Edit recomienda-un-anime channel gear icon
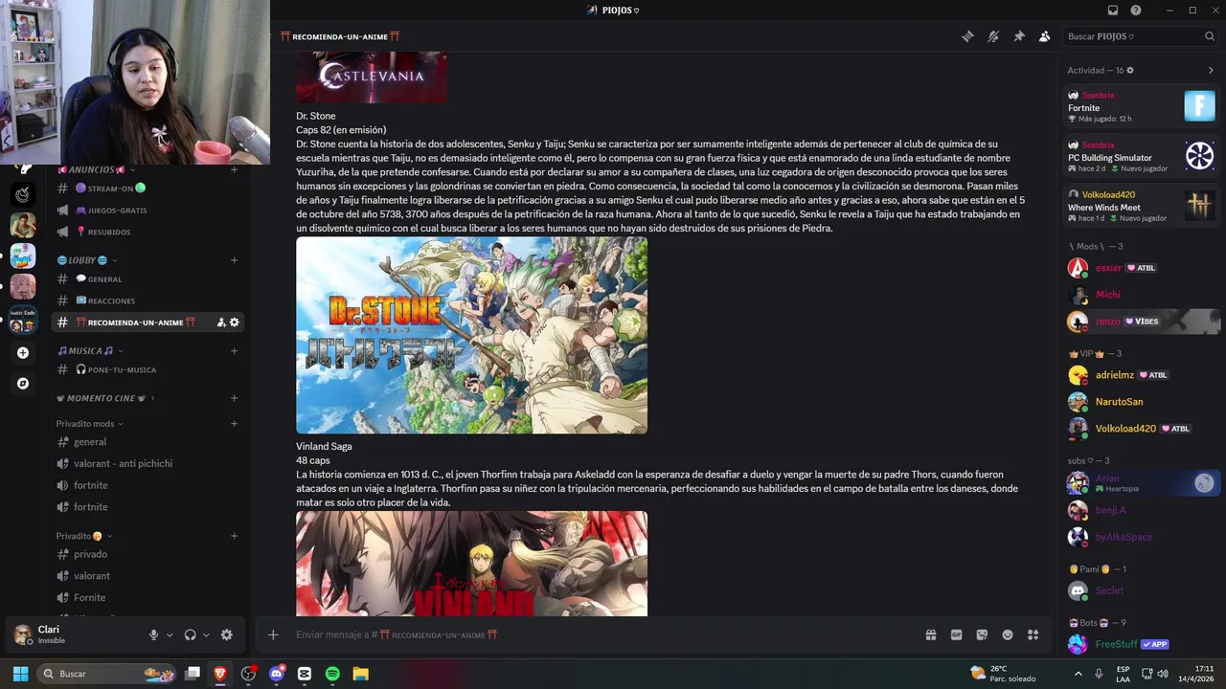This screenshot has height=689, width=1226. (235, 322)
